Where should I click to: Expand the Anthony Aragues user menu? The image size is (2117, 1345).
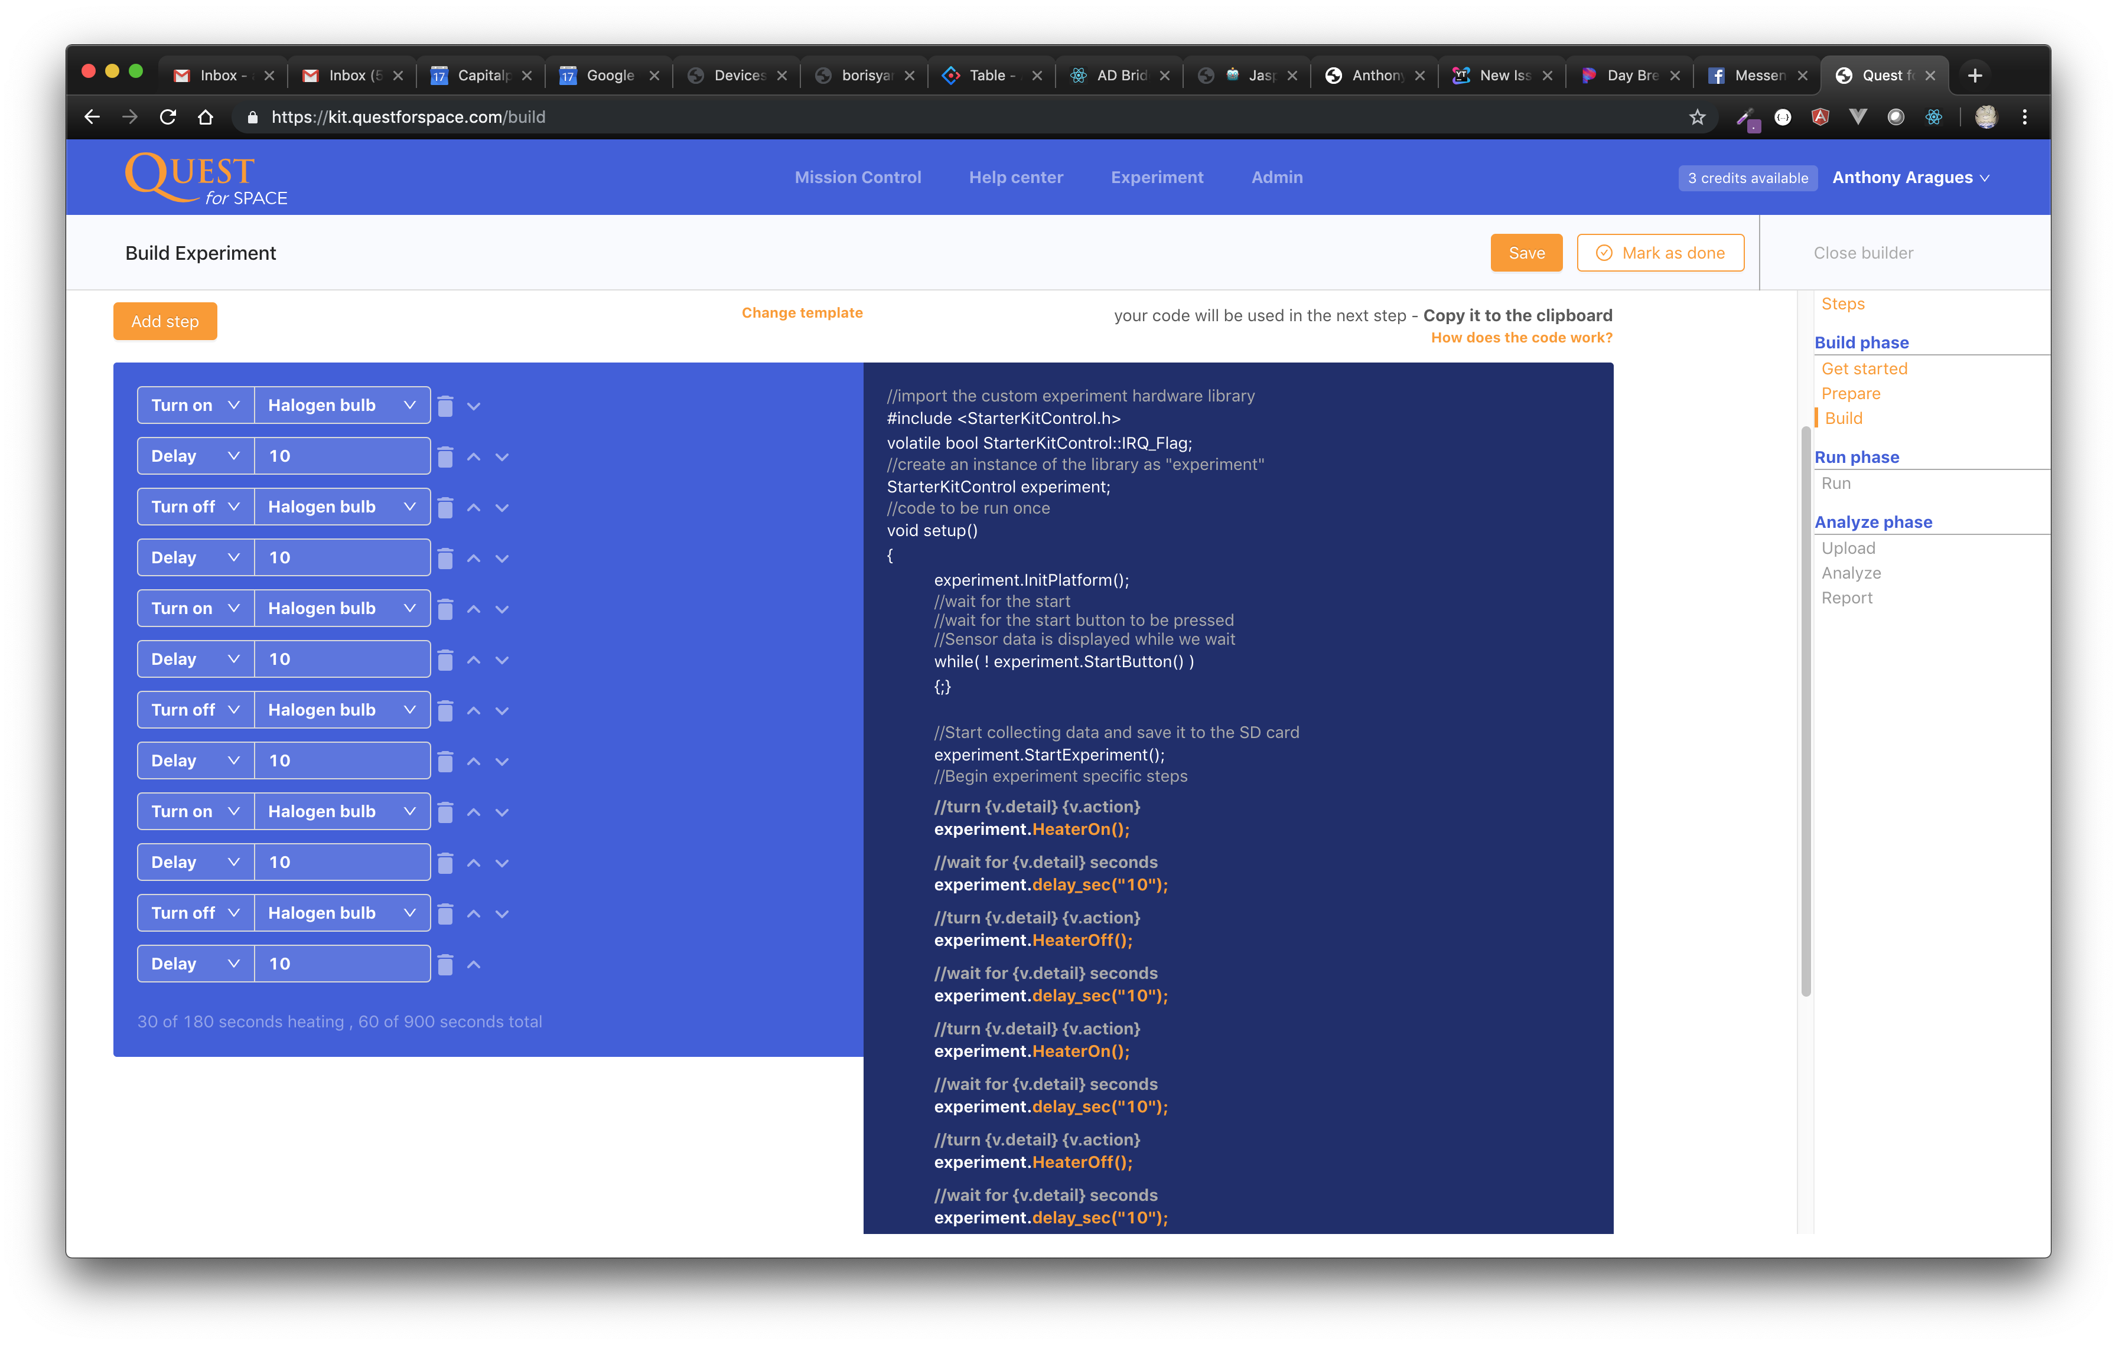1910,178
